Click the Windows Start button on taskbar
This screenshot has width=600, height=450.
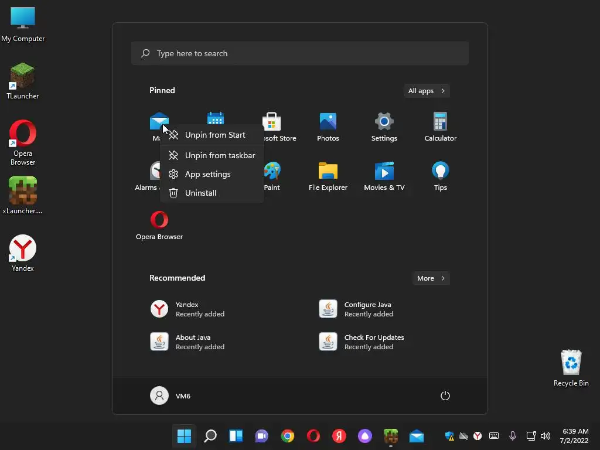click(184, 436)
